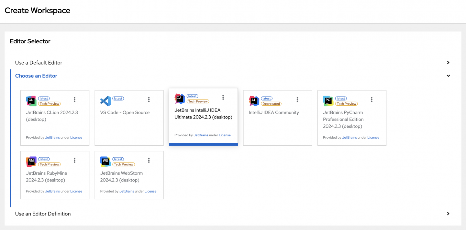466x230 pixels.
Task: Collapse the Choose an Editor section
Action: pyautogui.click(x=448, y=76)
